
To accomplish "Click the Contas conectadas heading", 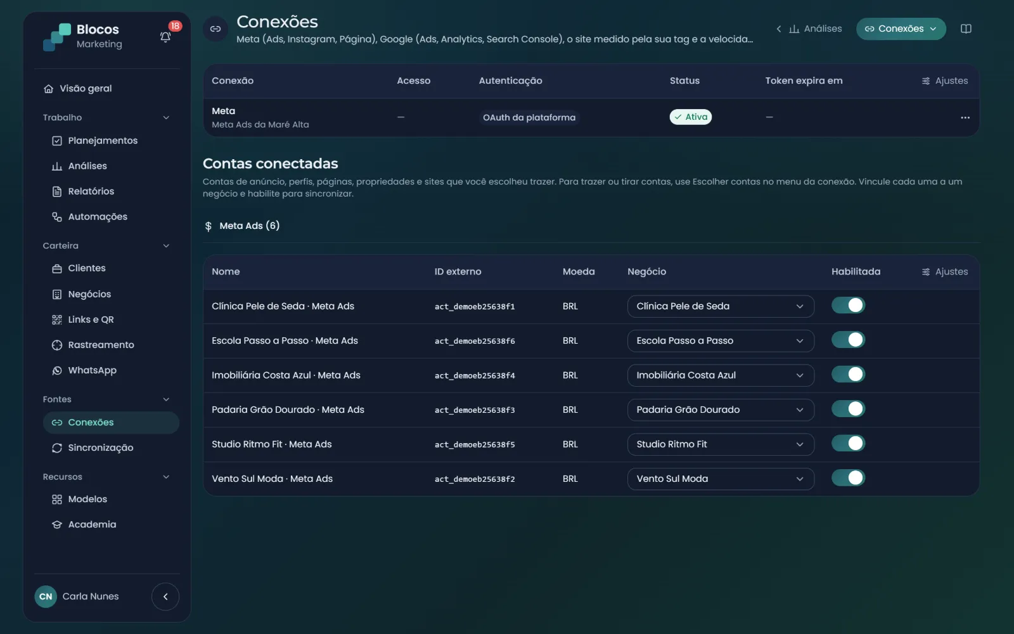I will (271, 164).
